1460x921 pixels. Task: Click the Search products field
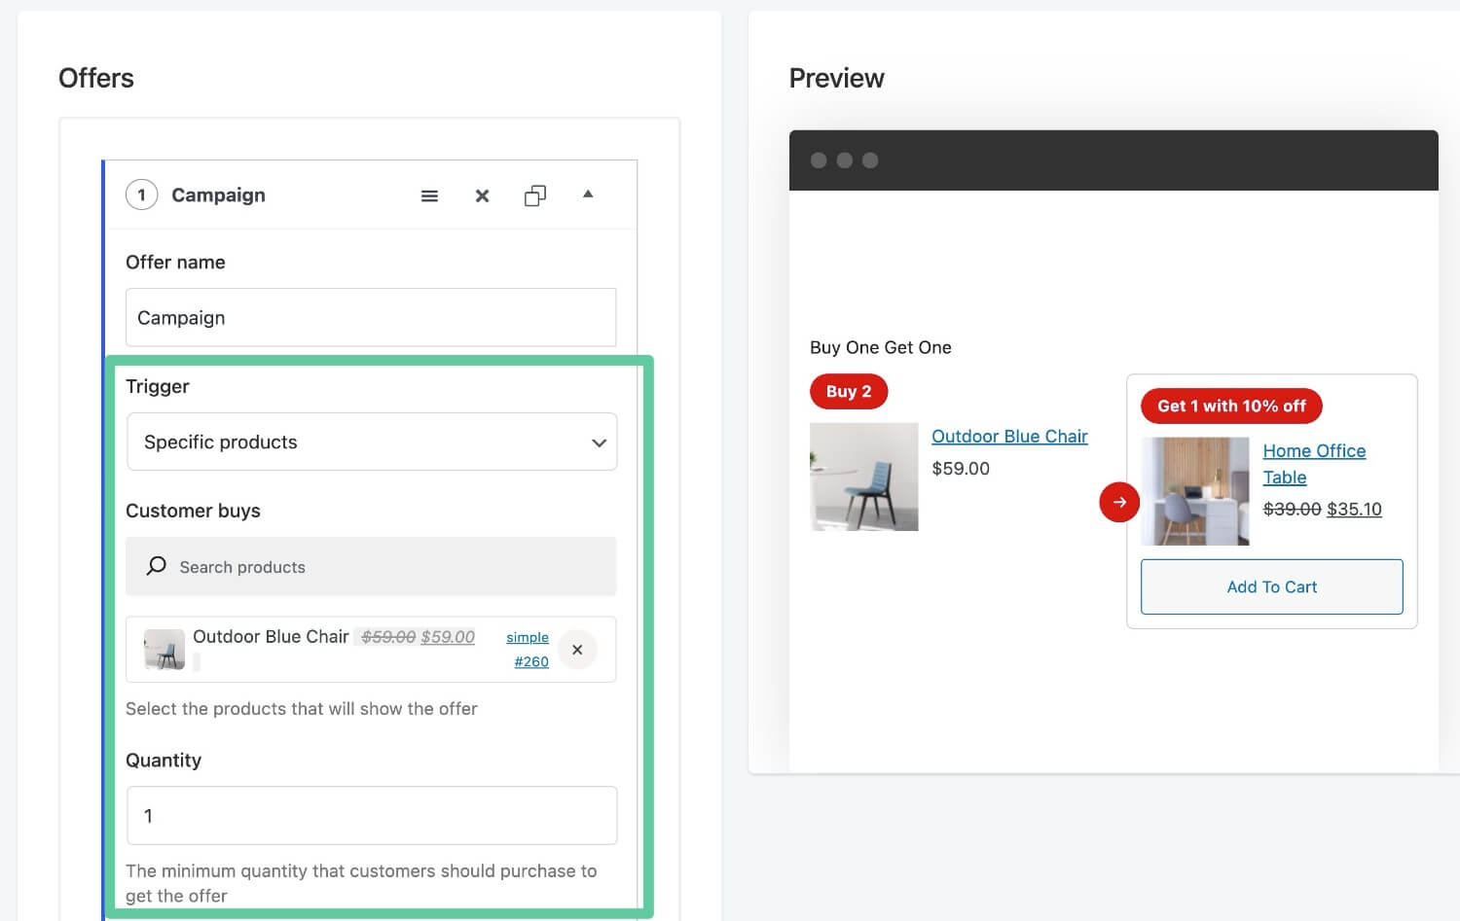(x=371, y=566)
